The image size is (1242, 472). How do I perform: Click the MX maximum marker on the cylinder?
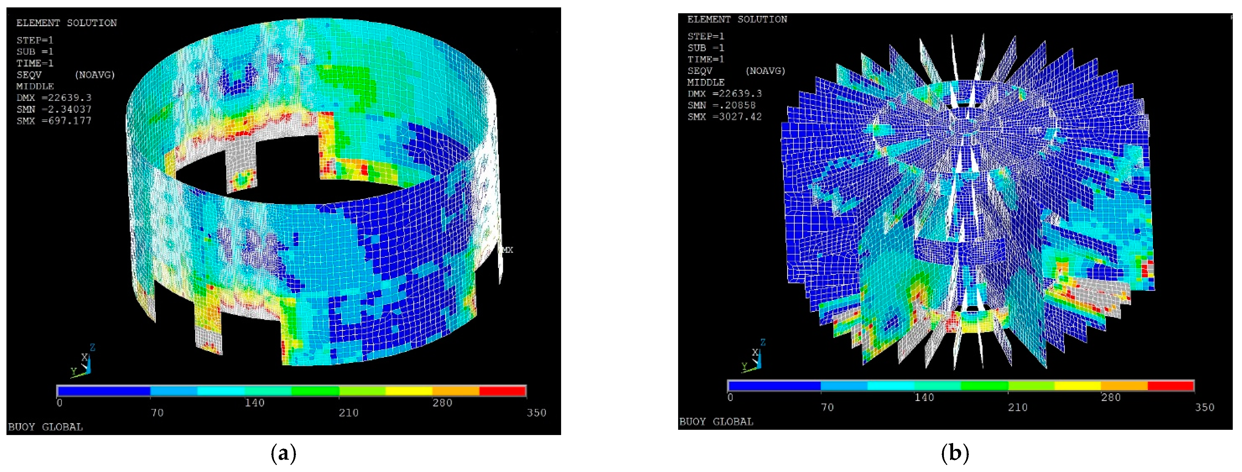[507, 250]
